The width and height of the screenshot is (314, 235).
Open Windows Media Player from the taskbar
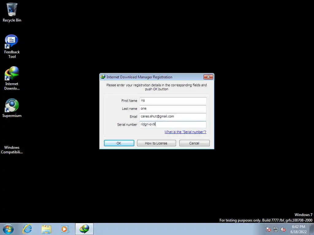[65, 229]
